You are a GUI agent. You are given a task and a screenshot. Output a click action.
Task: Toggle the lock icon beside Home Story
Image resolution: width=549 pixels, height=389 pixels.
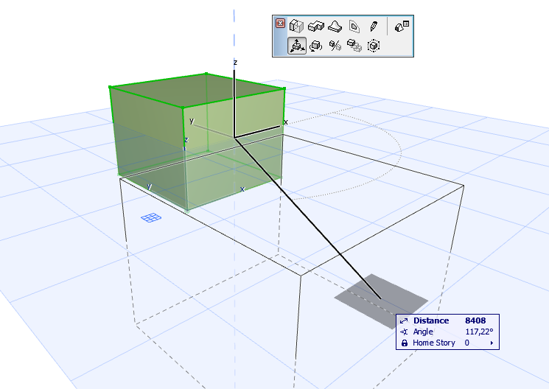pos(405,343)
